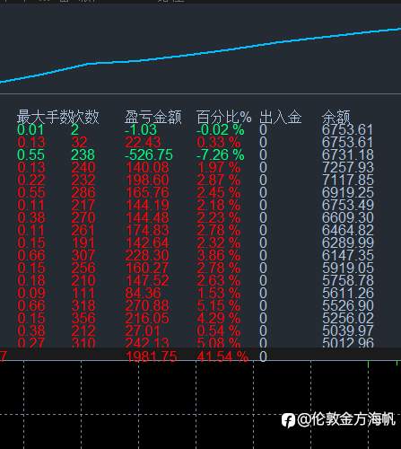Click profit amount 147.52
The width and height of the screenshot is (401, 449).
pyautogui.click(x=147, y=281)
